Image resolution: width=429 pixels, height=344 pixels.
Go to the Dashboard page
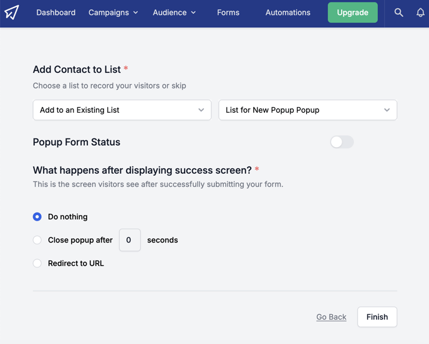(x=56, y=12)
